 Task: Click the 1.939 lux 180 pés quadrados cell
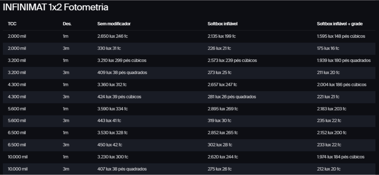[x=343, y=61]
